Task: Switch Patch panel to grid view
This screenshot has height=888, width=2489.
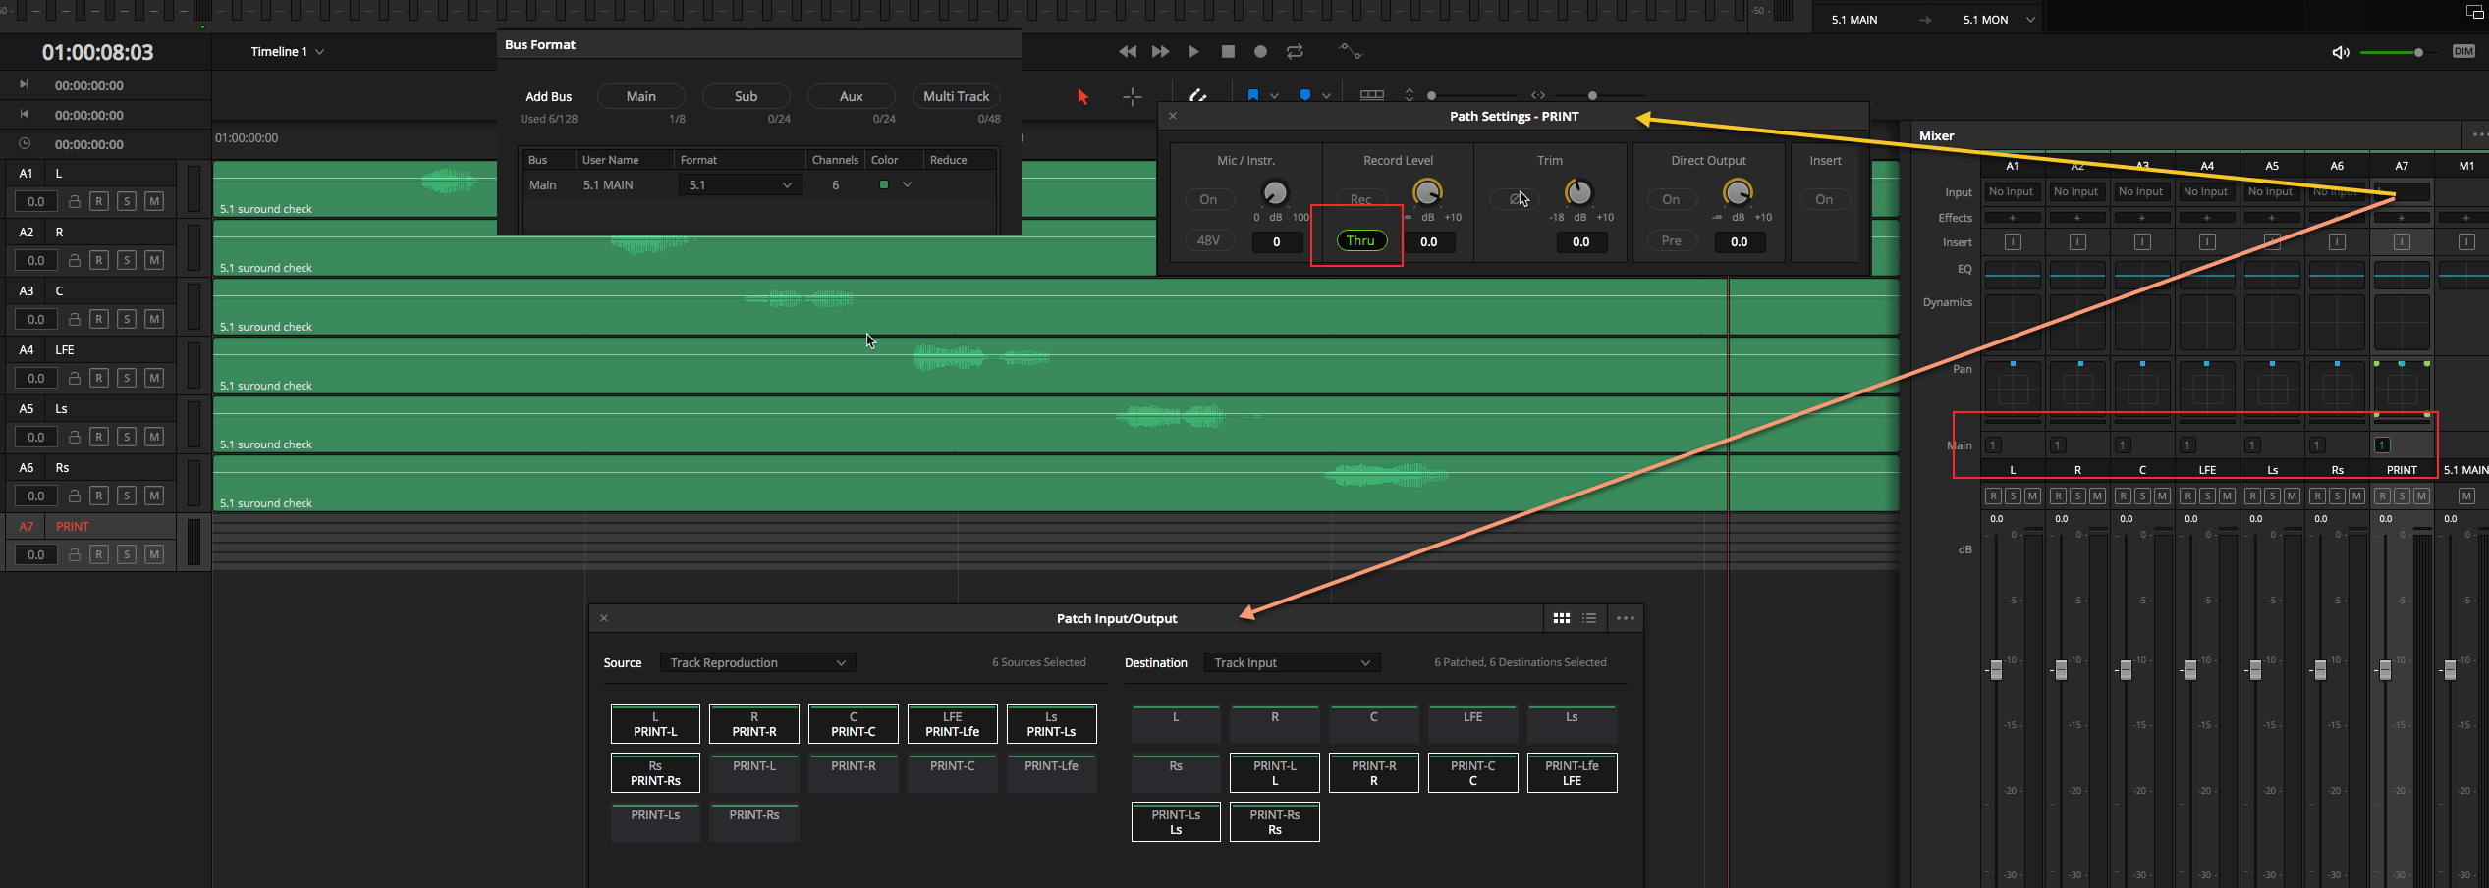Action: 1561,618
